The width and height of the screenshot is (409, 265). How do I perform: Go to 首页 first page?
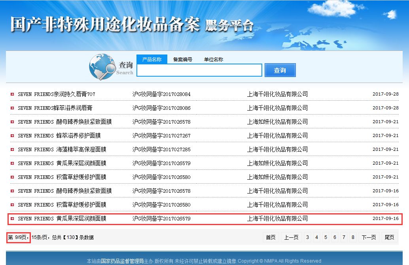pyautogui.click(x=271, y=237)
